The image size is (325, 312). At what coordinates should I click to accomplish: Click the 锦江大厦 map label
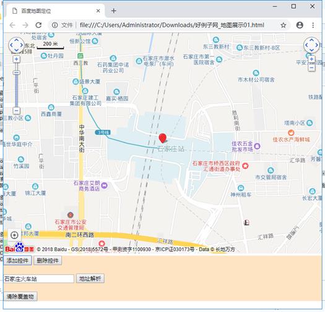click(x=35, y=193)
